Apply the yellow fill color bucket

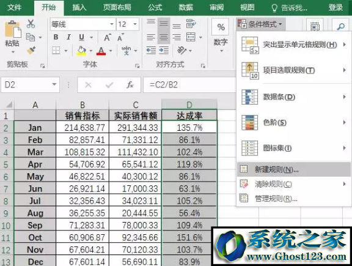82,51
